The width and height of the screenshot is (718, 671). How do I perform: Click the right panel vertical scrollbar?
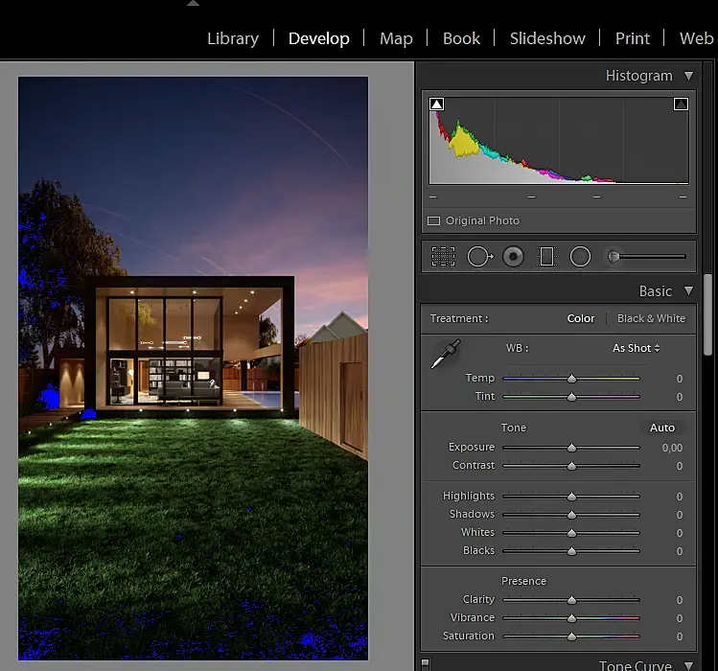click(x=707, y=314)
